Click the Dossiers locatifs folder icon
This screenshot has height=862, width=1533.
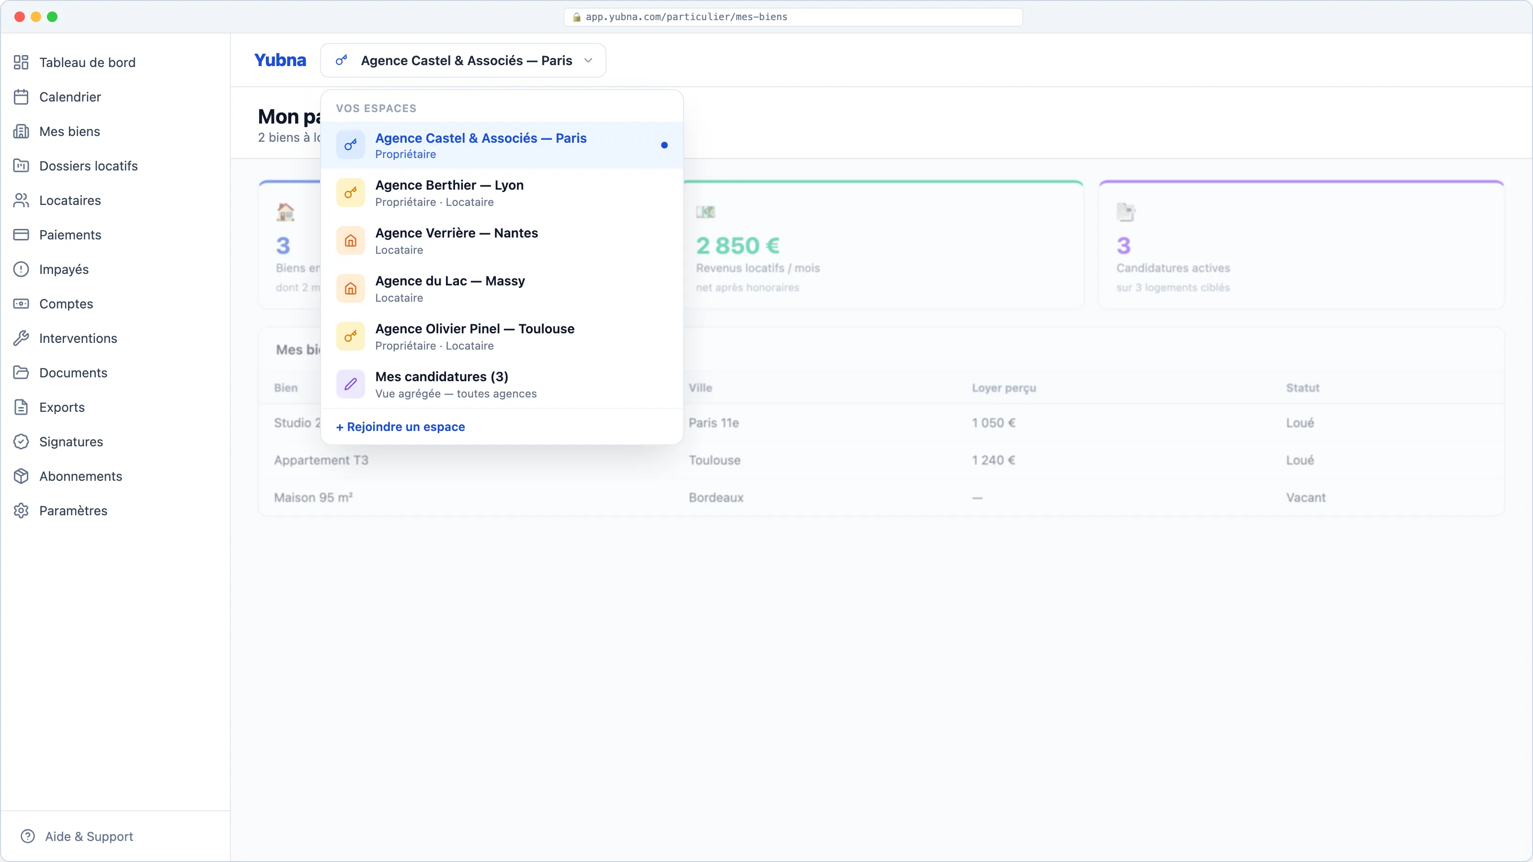point(22,166)
